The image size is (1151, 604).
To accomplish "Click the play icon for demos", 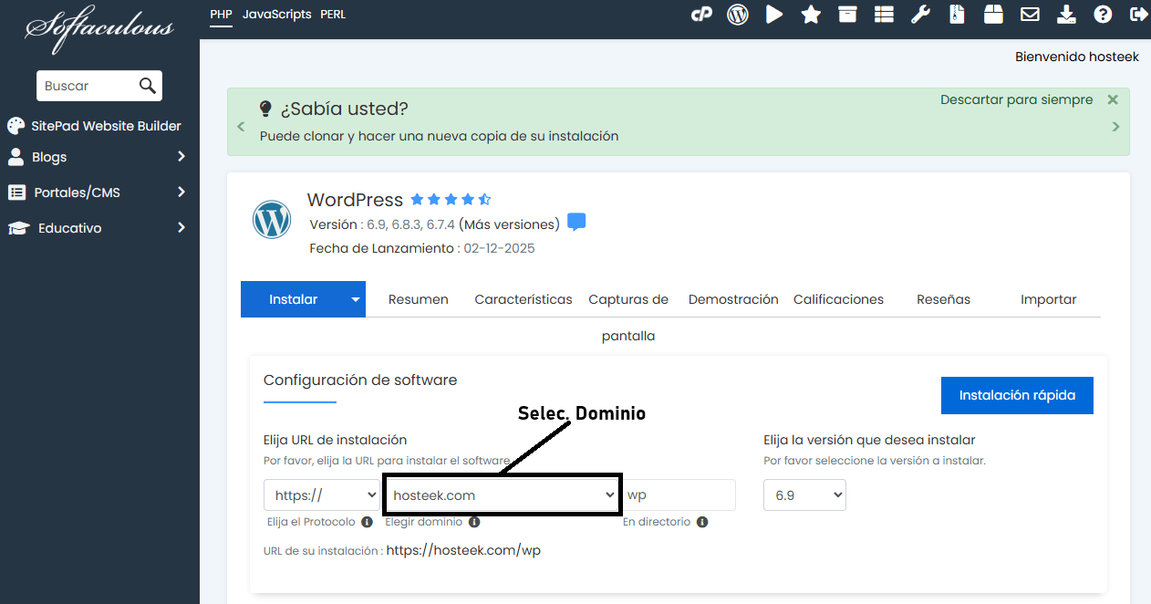I will point(774,15).
